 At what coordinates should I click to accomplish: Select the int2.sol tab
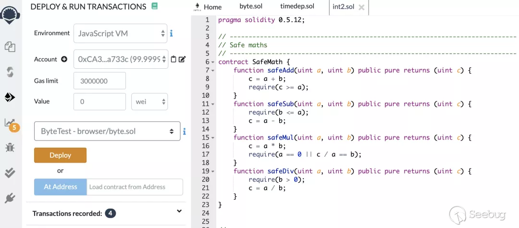pyautogui.click(x=344, y=7)
